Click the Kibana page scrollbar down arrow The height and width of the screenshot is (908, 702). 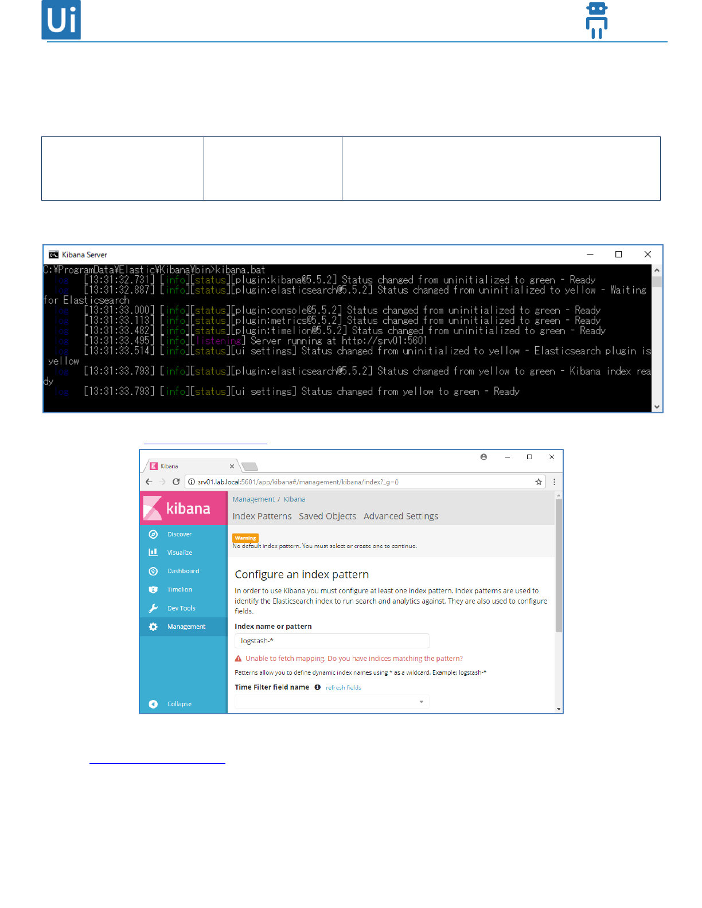coord(559,709)
